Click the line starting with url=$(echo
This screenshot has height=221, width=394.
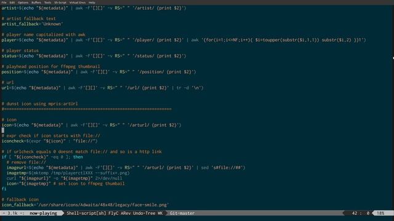[103, 88]
